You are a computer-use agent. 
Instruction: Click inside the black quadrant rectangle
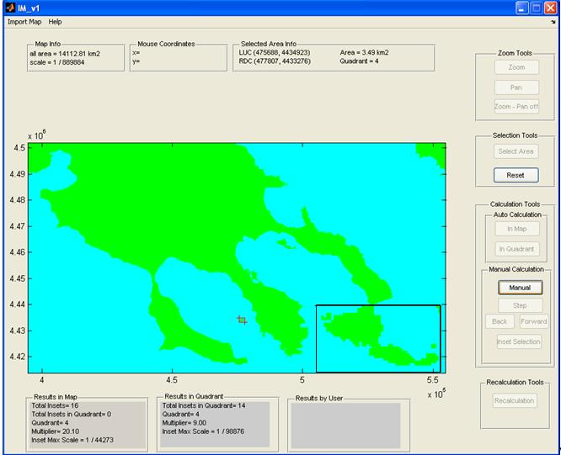[x=378, y=339]
